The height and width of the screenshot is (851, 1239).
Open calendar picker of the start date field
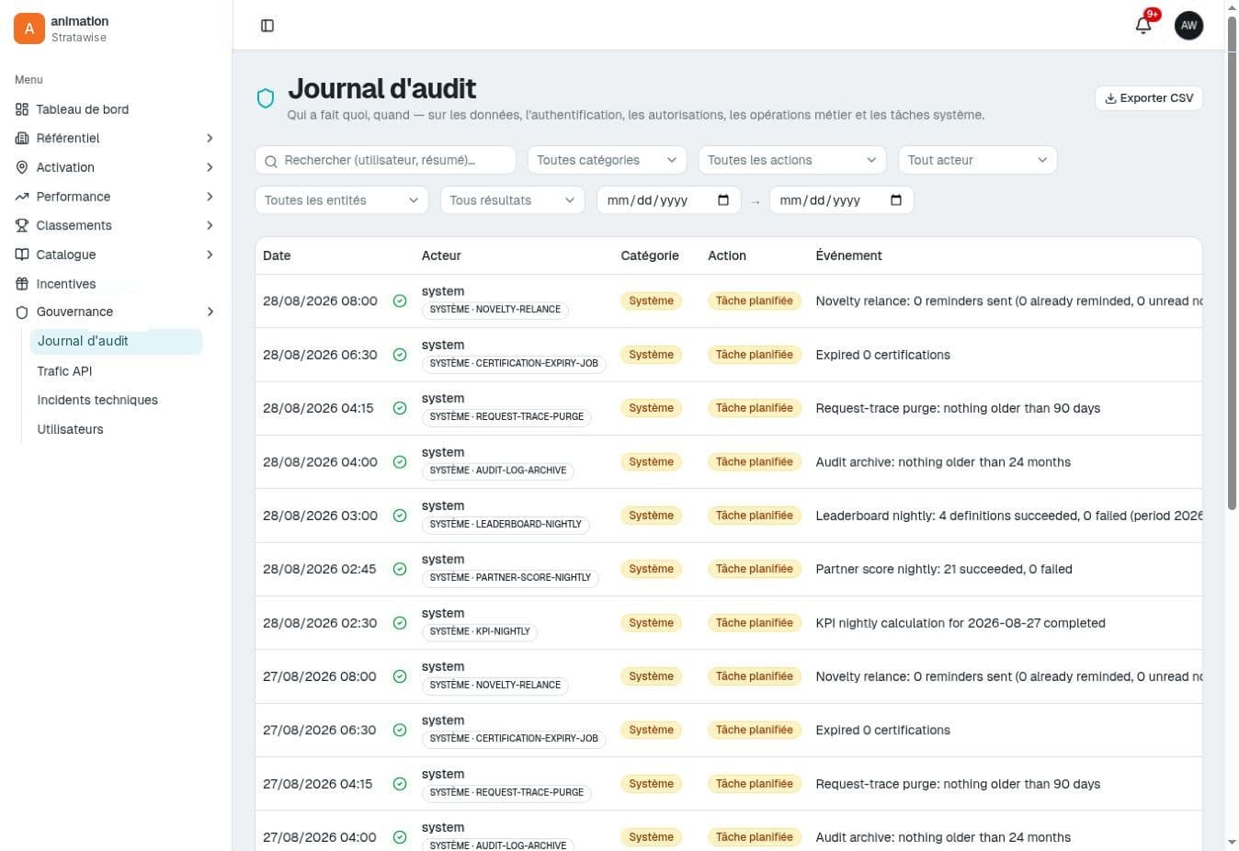(723, 200)
